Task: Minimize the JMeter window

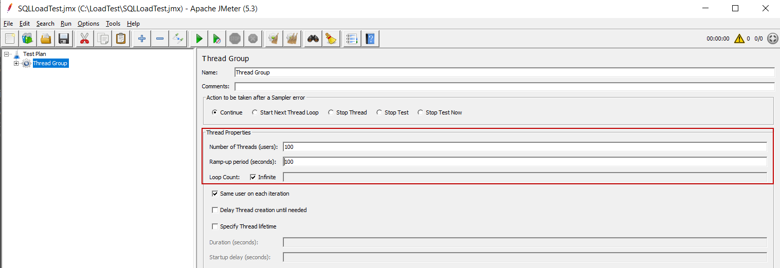Action: coord(706,8)
